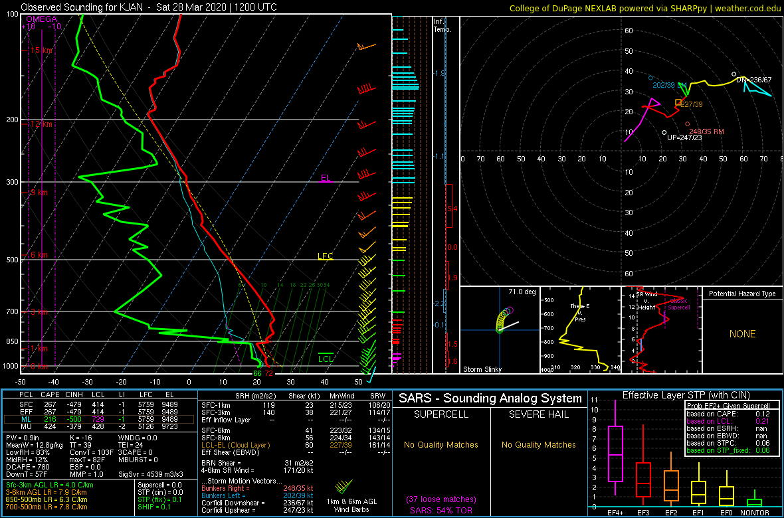Click the SEVERE HAIL column header
The width and height of the screenshot is (784, 518).
click(x=539, y=415)
